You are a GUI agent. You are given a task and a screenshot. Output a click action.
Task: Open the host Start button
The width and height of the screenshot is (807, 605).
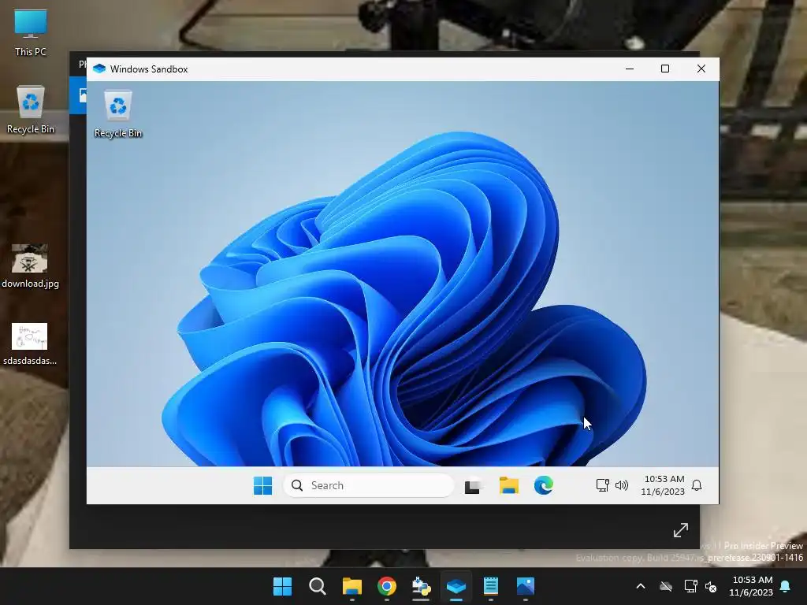[x=282, y=586]
